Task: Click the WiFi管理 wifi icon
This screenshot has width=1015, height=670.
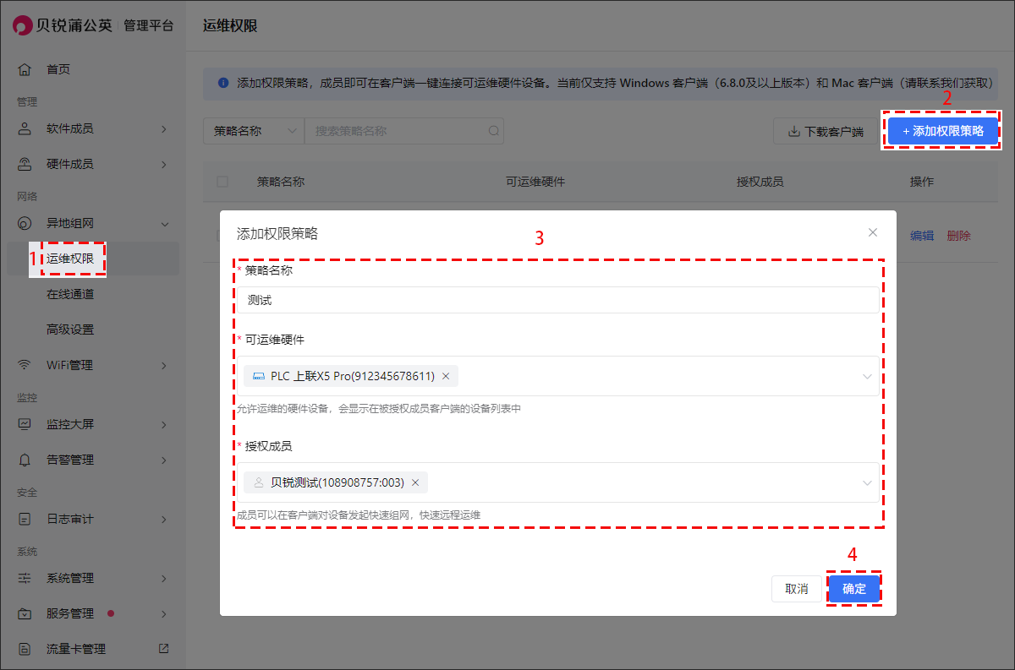Action: coord(25,365)
